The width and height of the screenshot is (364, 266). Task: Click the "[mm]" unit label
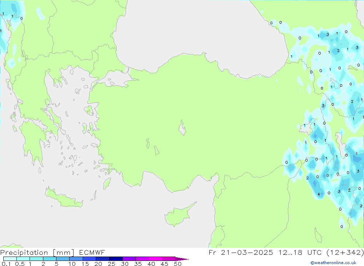pyautogui.click(x=64, y=253)
